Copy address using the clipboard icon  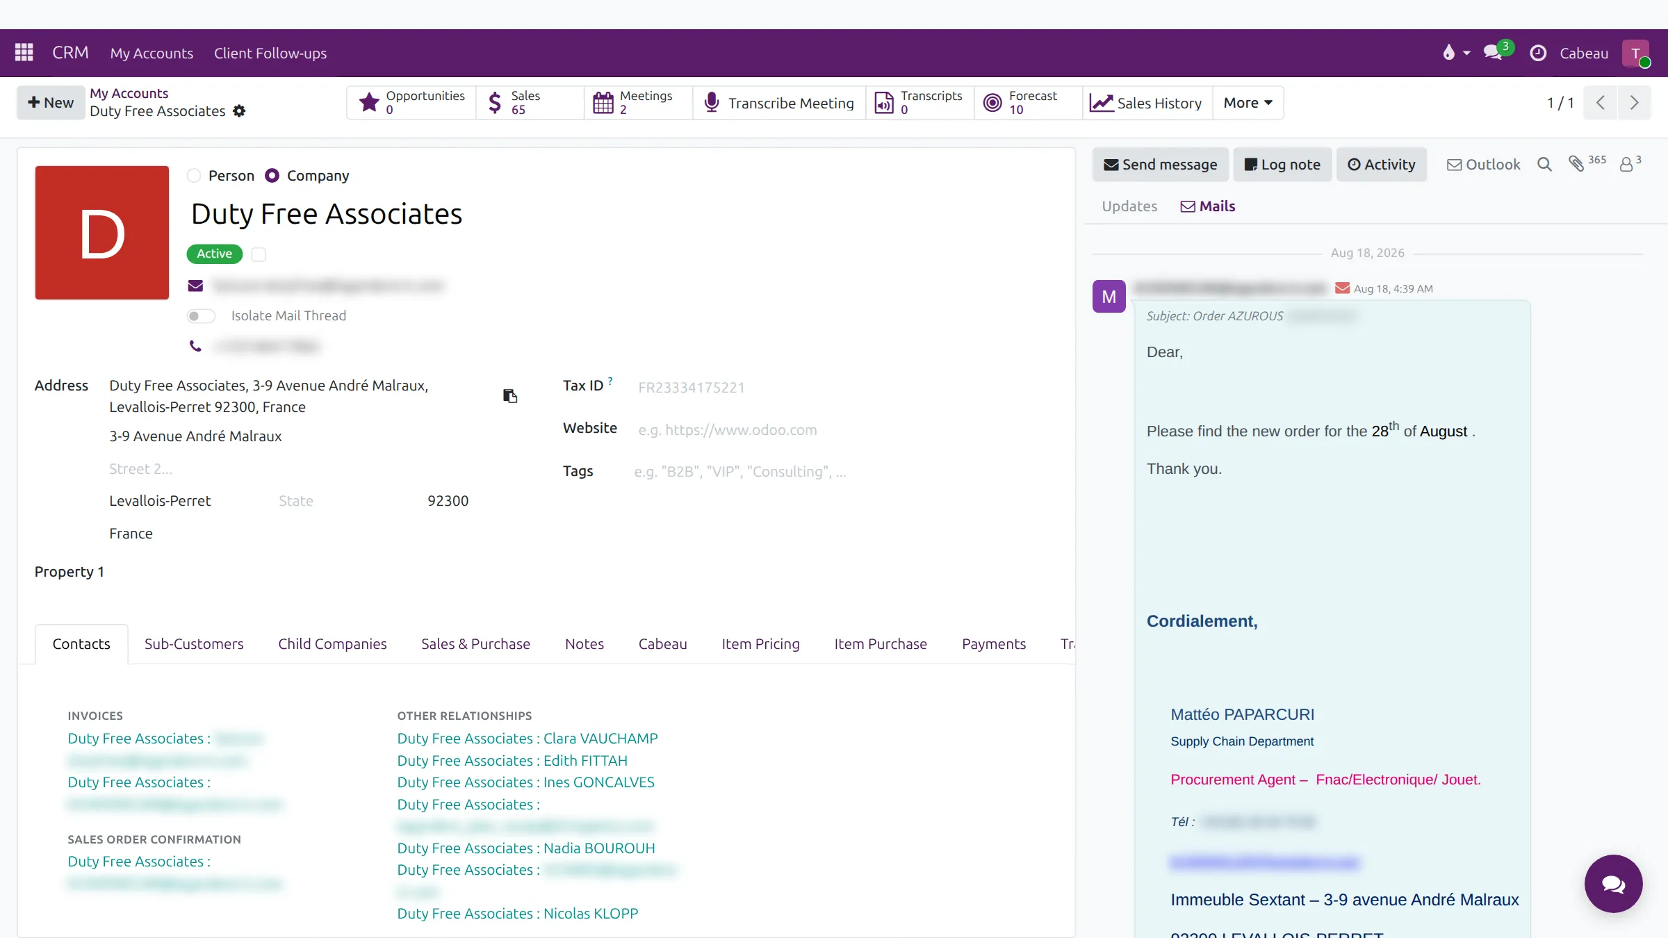(510, 396)
